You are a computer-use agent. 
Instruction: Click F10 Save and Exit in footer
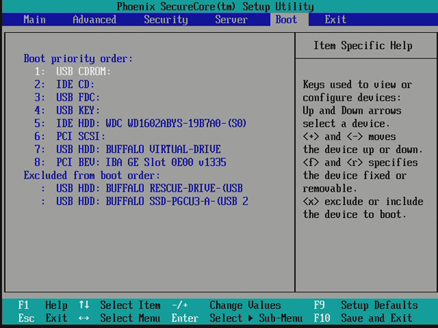coord(363,318)
